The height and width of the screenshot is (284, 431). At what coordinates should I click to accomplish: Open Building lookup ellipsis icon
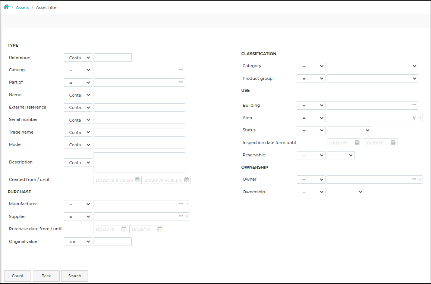point(414,105)
